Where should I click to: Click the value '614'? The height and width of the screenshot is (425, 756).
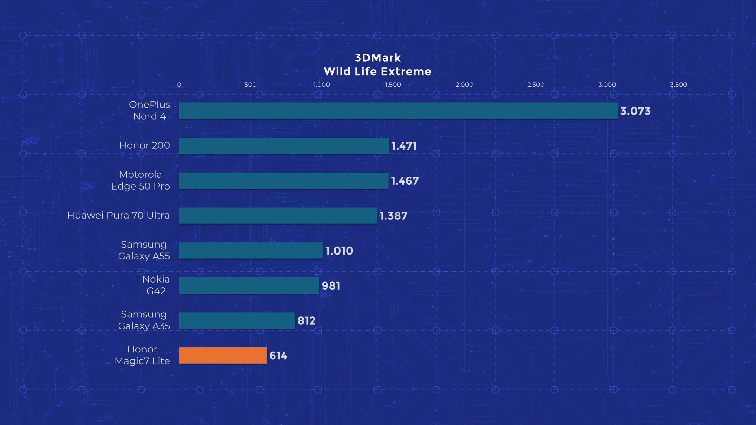(278, 355)
